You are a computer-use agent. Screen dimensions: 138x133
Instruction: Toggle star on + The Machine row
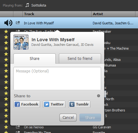[6, 48]
